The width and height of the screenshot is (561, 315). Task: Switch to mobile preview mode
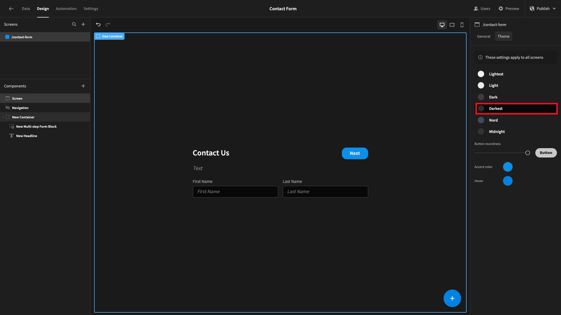tap(462, 25)
